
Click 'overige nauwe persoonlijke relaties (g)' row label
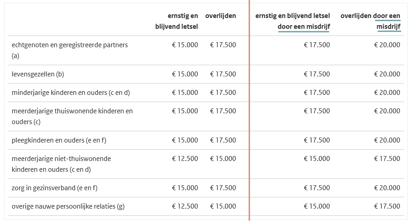click(x=68, y=206)
